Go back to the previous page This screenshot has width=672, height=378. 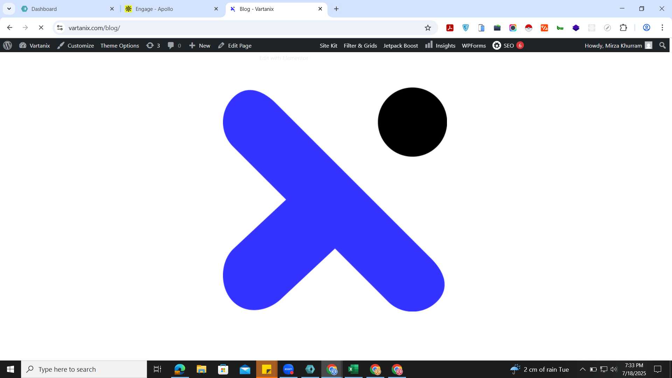(9, 28)
